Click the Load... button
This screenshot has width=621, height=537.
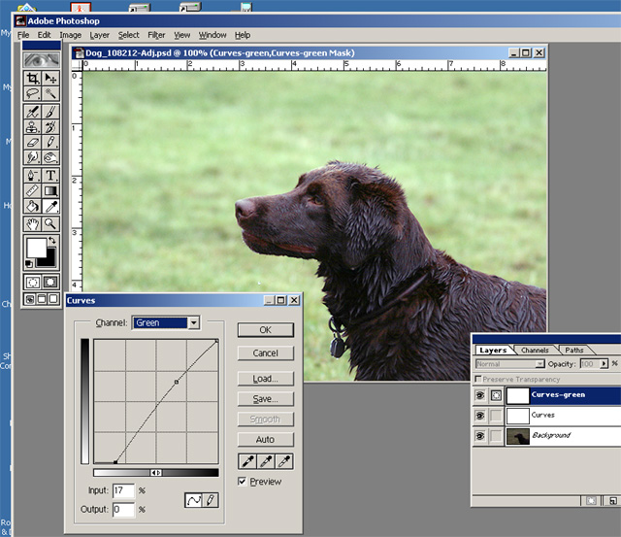pyautogui.click(x=266, y=379)
